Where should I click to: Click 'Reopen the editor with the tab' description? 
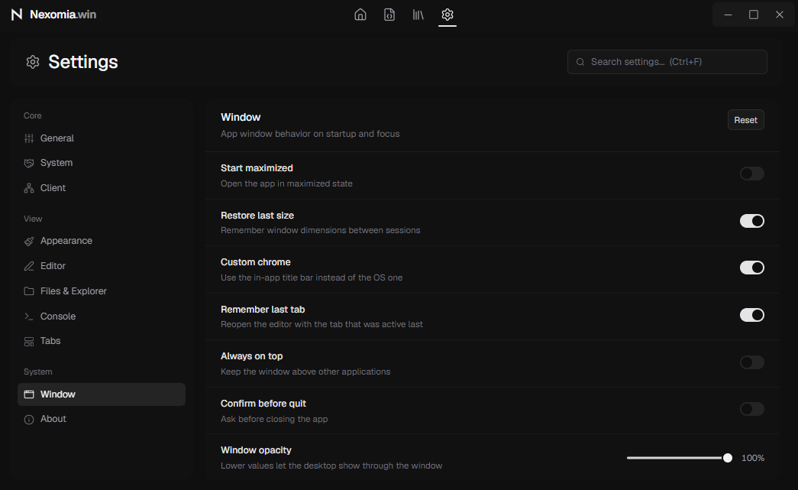pos(321,324)
